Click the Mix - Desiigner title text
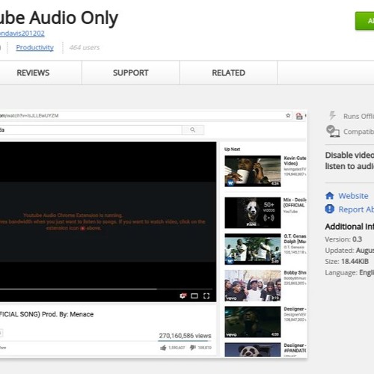Screen dimensions: 374x374 (x=295, y=203)
